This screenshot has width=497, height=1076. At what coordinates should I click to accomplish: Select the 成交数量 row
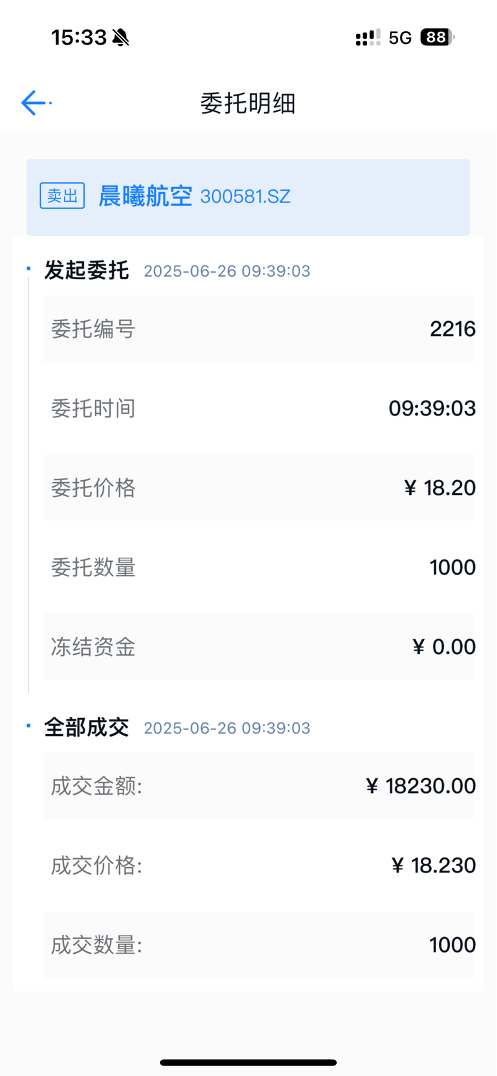pos(259,945)
